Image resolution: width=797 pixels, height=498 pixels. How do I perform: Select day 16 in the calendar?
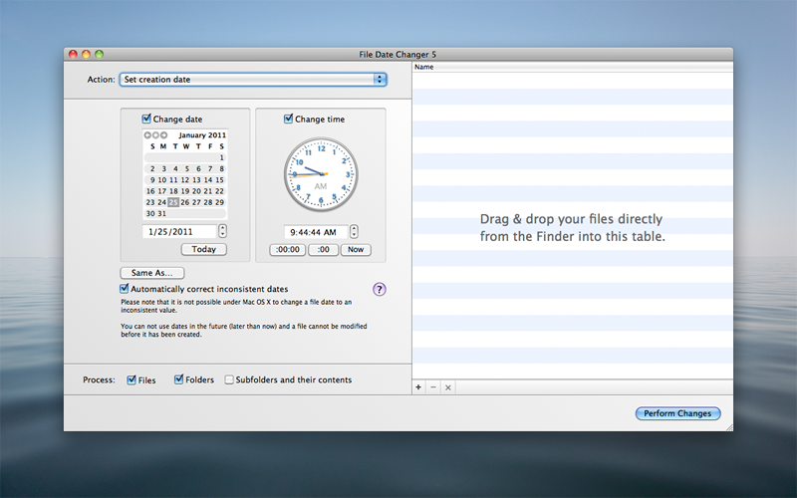click(x=150, y=191)
